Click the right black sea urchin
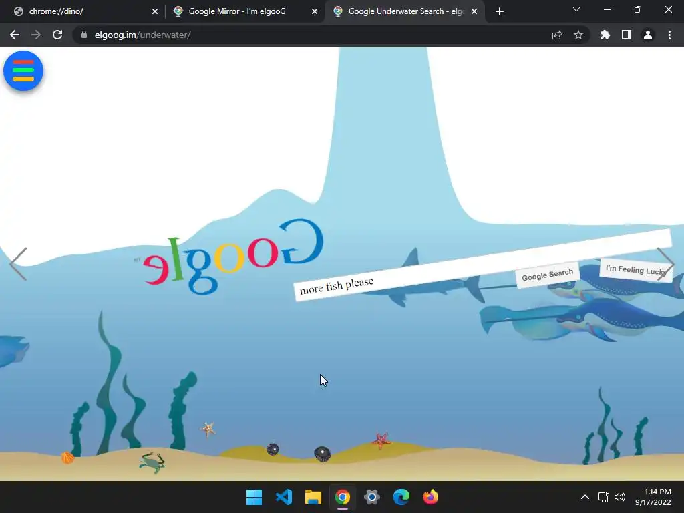Viewport: 684px width, 513px height. click(323, 454)
